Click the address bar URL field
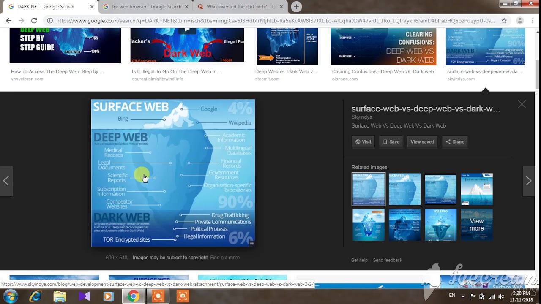Image resolution: width=541 pixels, height=304 pixels. click(x=275, y=20)
